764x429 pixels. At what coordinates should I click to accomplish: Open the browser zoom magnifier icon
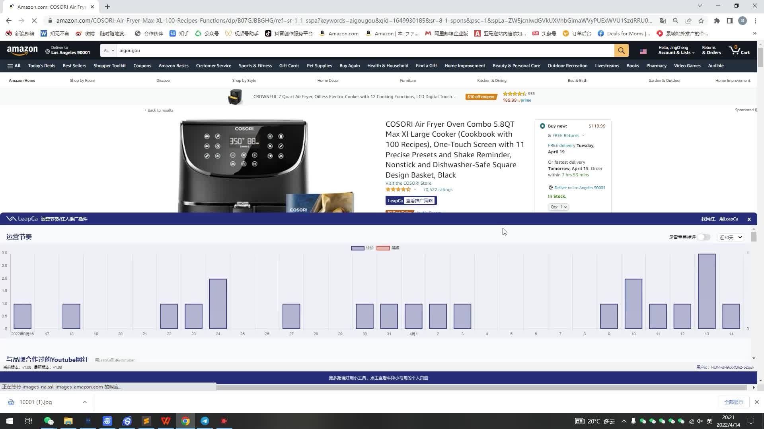click(x=675, y=21)
